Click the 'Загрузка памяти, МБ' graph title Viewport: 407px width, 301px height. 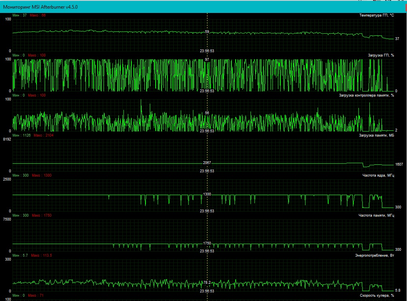376,135
